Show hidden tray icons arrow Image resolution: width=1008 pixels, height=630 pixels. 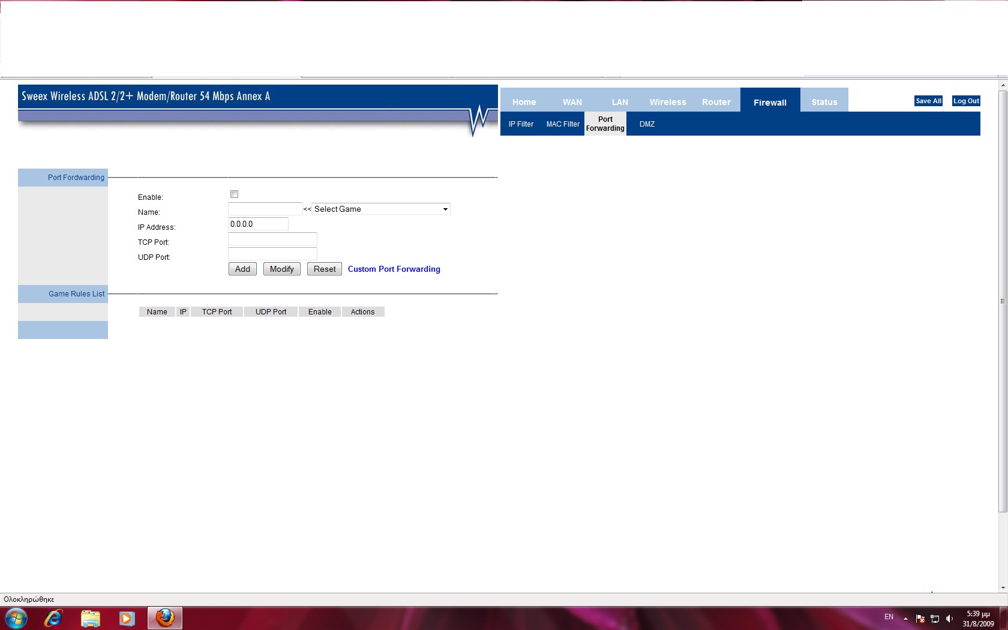pos(905,619)
